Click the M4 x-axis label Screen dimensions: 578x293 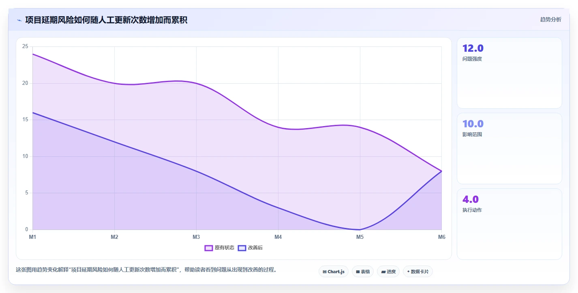(278, 237)
